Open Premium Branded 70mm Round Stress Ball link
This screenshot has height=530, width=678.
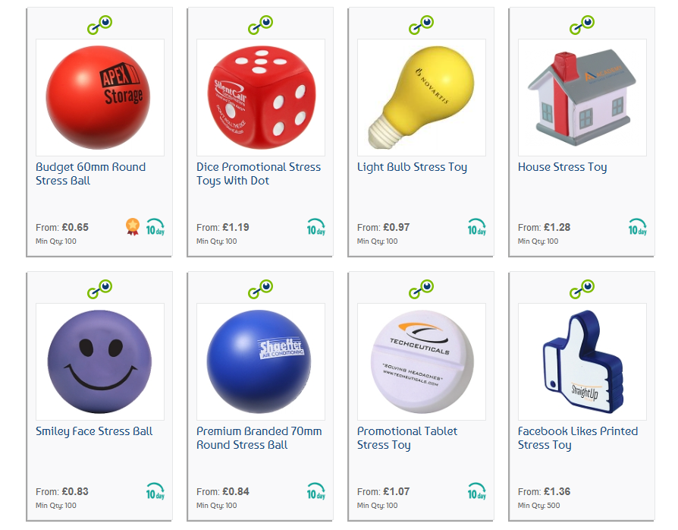coord(259,438)
